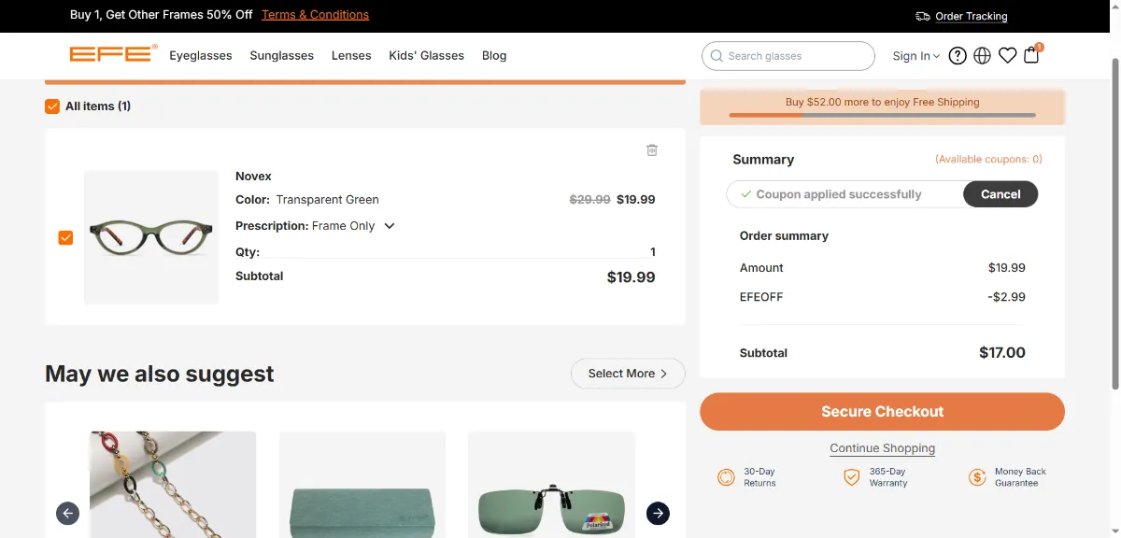Open the clip-on sunglasses suggestion thumbnail
This screenshot has height=538, width=1121.
pyautogui.click(x=551, y=484)
